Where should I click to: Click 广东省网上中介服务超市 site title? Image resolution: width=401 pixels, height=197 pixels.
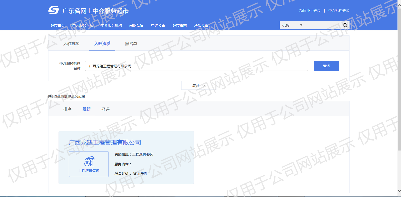pyautogui.click(x=95, y=11)
